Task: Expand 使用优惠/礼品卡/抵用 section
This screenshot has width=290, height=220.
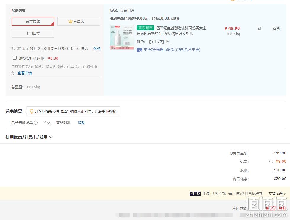Action: coord(29,137)
